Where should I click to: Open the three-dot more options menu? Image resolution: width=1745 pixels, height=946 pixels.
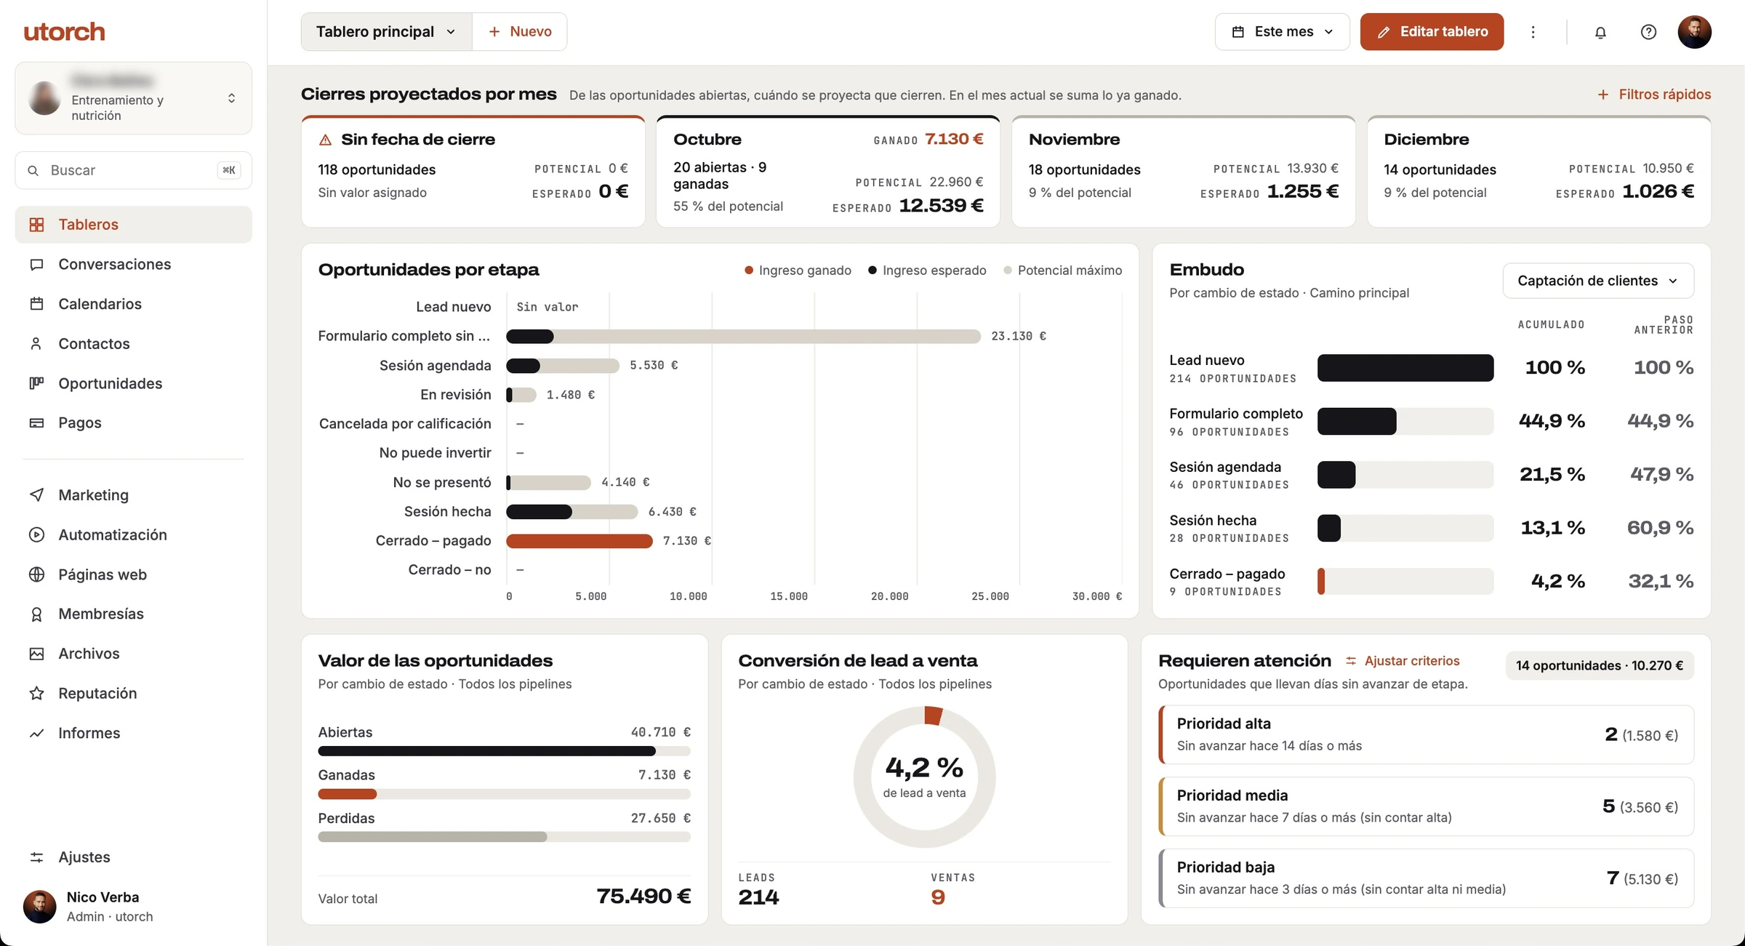coord(1533,32)
